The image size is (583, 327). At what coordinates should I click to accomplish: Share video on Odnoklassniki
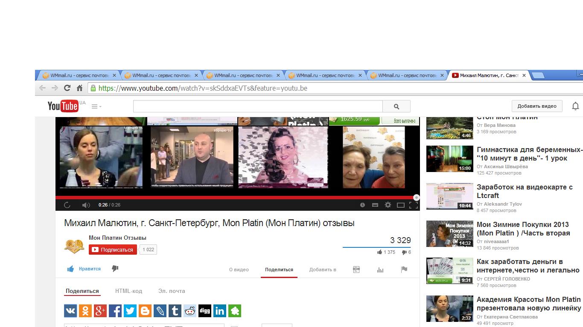click(85, 311)
